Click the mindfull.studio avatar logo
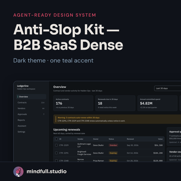Image resolution: width=181 pixels, height=181 pixels. coord(18,172)
